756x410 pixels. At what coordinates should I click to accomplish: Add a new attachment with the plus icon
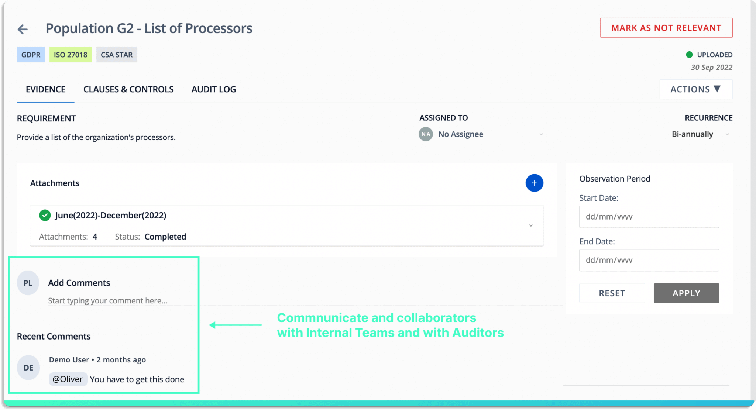pyautogui.click(x=534, y=183)
